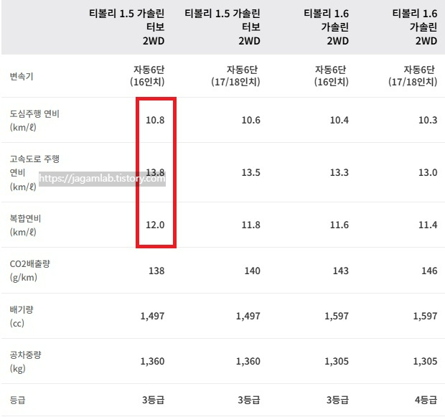This screenshot has width=445, height=417.
Task: Click the 고속도로 주행 연비 row label
Action: 34,172
